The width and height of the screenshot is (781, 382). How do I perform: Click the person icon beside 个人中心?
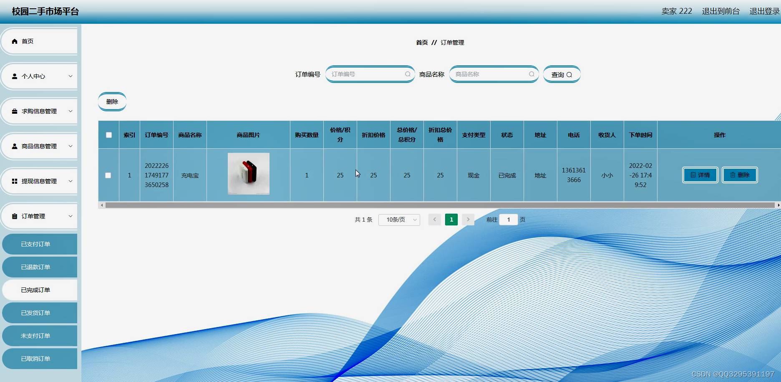tap(15, 76)
